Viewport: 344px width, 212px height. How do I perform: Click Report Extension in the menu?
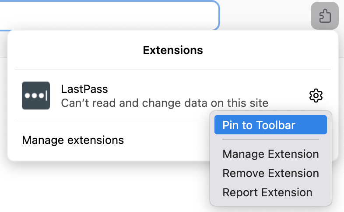[x=267, y=192]
